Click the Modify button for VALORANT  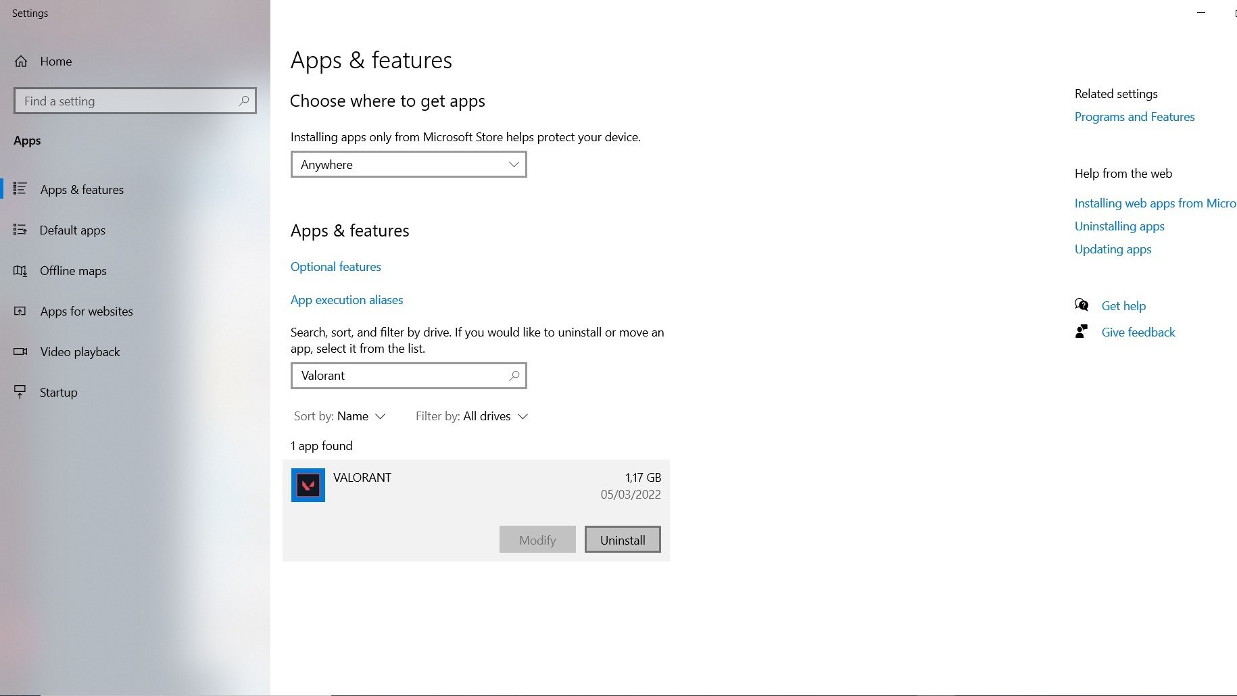point(537,539)
